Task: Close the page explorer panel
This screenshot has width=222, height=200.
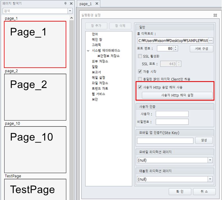Action: pyautogui.click(x=71, y=3)
